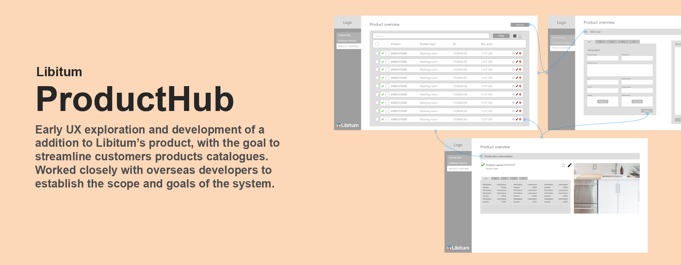
Task: Click the Rec. price column header
Action: tap(487, 44)
